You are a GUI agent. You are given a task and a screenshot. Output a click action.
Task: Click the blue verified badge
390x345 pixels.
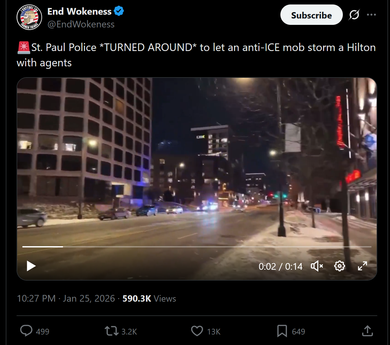pos(119,11)
